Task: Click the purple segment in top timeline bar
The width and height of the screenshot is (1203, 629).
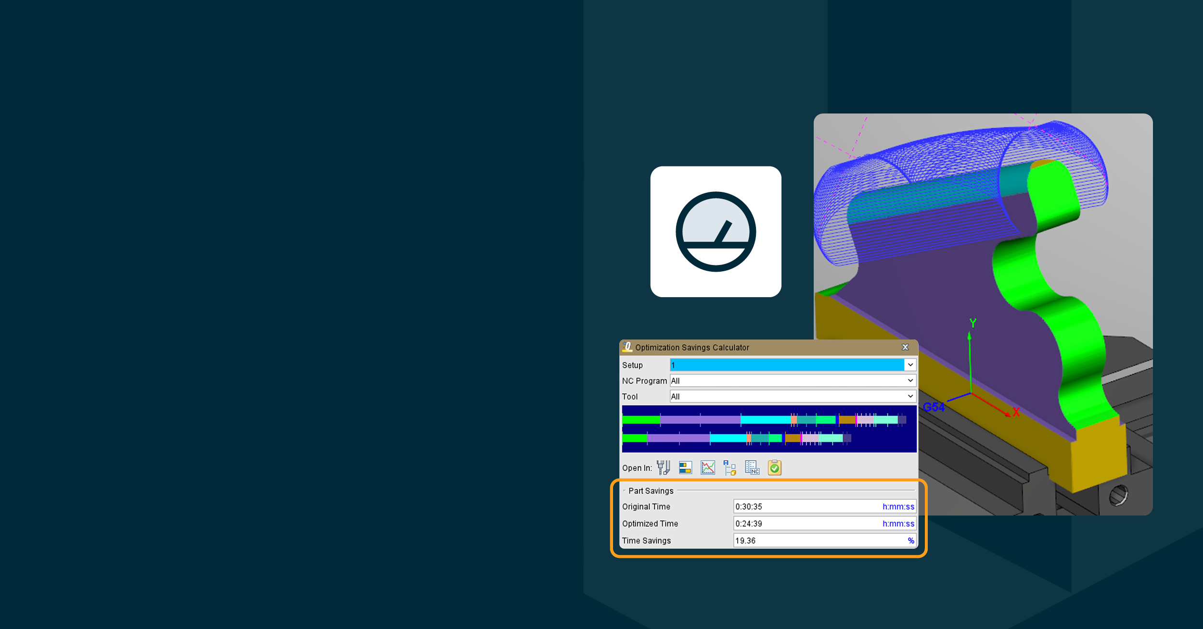Action: [x=700, y=420]
